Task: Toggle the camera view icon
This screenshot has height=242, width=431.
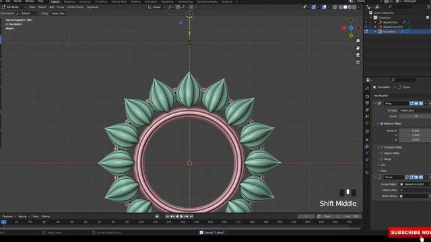Action: (358, 55)
